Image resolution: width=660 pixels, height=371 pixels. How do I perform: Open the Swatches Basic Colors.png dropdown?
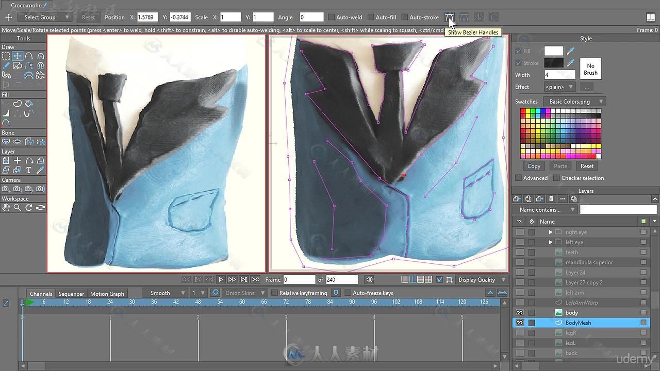[576, 102]
